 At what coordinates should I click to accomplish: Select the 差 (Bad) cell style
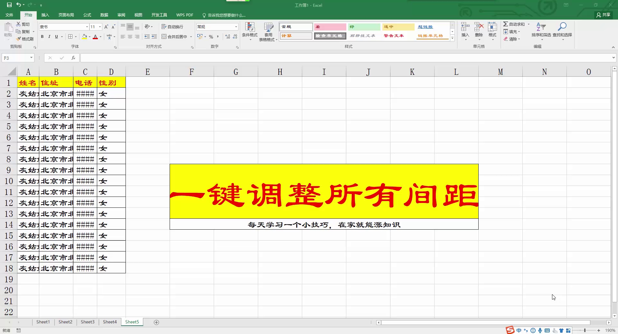(x=330, y=27)
